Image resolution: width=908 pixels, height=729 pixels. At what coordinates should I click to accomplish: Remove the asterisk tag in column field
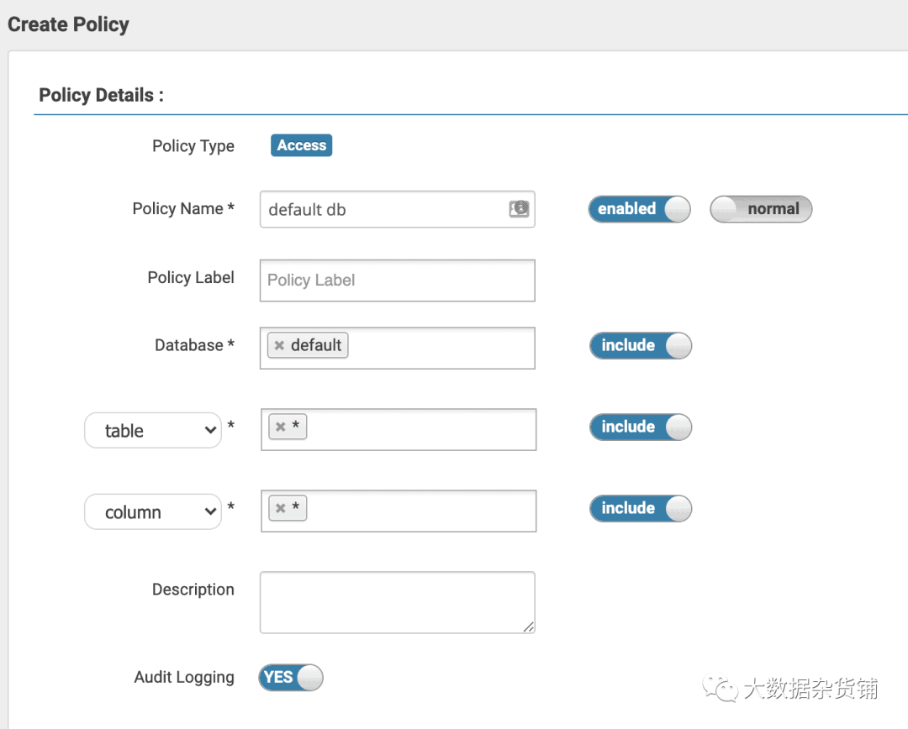(281, 509)
